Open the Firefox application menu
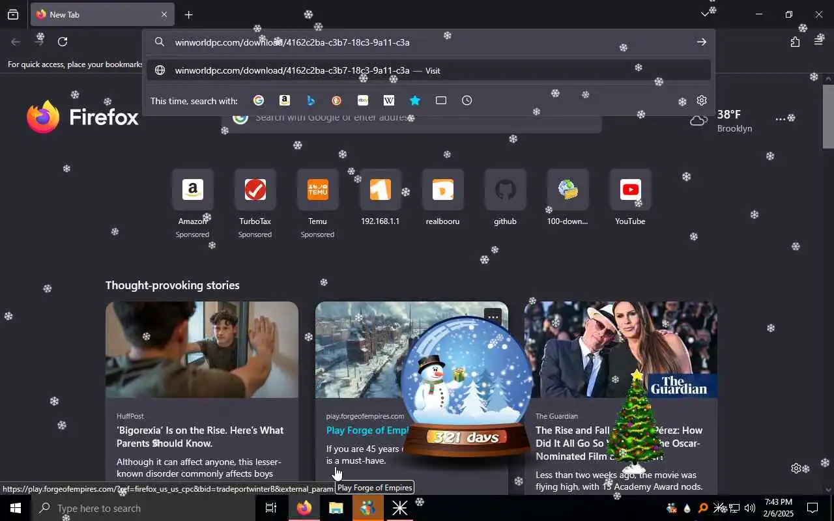This screenshot has width=834, height=521. click(x=819, y=42)
